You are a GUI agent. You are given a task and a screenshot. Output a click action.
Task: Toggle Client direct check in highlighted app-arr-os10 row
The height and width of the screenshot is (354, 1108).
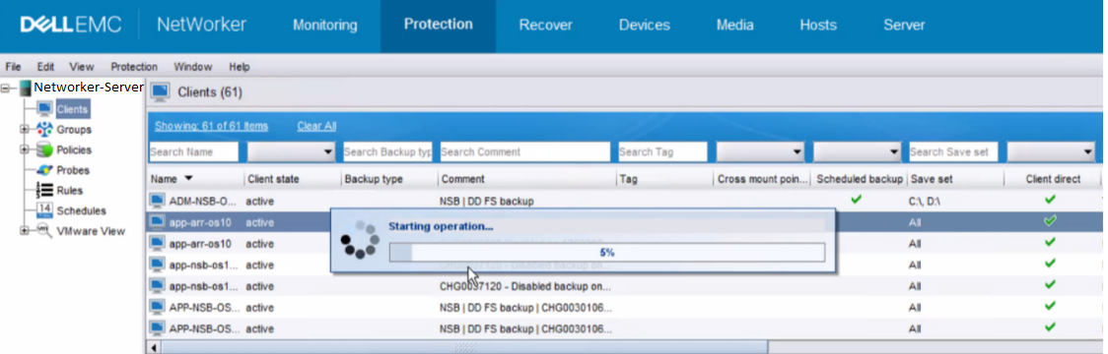click(1050, 221)
